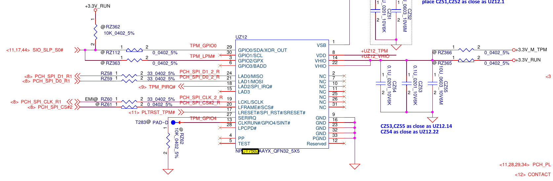This screenshot has width=553, height=181.
Task: Select the RZ60 resistor designator
Action: tap(106, 99)
